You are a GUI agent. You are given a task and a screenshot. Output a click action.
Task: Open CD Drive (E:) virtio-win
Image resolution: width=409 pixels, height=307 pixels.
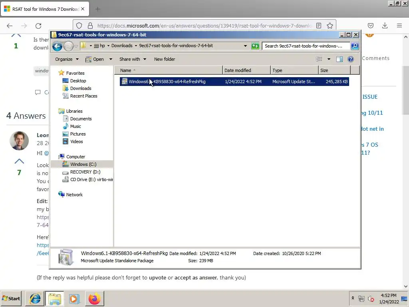pyautogui.click(x=91, y=179)
